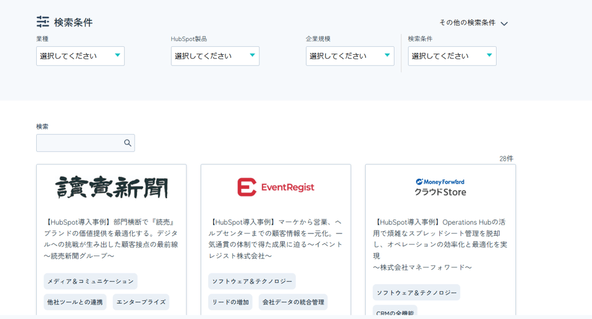Viewport: 592px width, 319px height.
Task: Select ソフトウェア&テクノロジー tag on EventRegist card
Action: coord(252,281)
